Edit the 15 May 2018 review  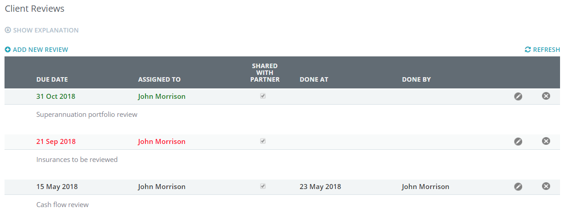pos(518,186)
